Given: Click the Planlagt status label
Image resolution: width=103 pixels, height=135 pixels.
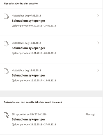Looking at the screenshot, I should click(90, 115).
